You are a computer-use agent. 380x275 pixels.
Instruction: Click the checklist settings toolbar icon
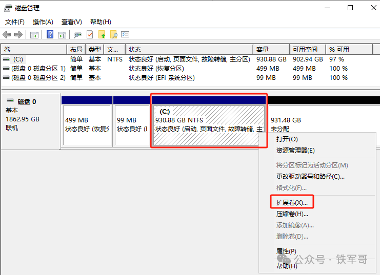coord(125,34)
